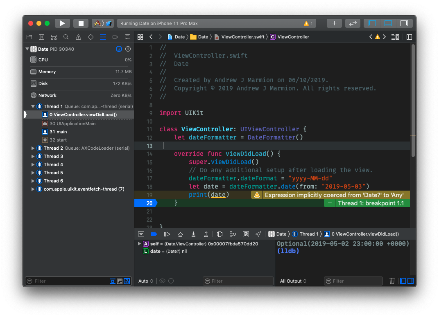Show the right Inspectors panel

point(404,23)
